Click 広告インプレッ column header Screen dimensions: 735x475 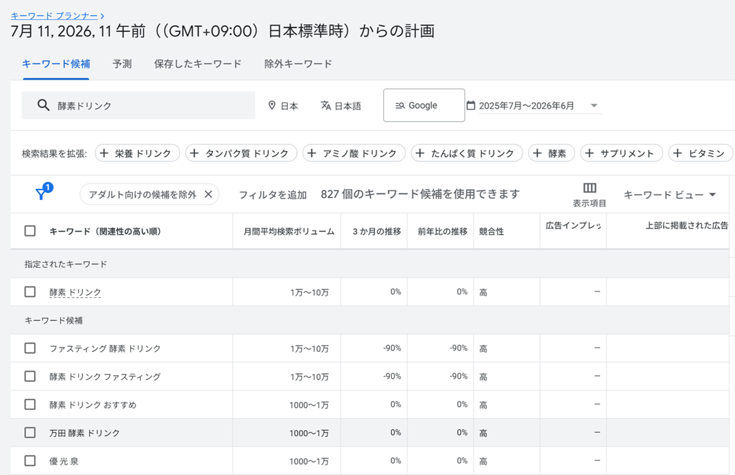[x=573, y=226]
